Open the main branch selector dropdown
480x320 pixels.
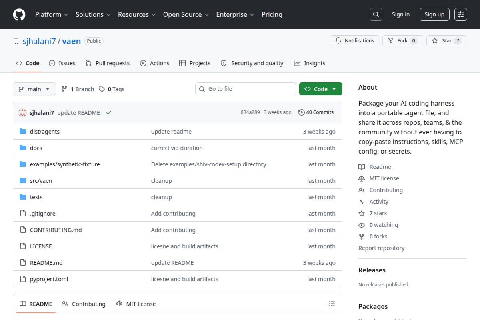[x=34, y=89]
